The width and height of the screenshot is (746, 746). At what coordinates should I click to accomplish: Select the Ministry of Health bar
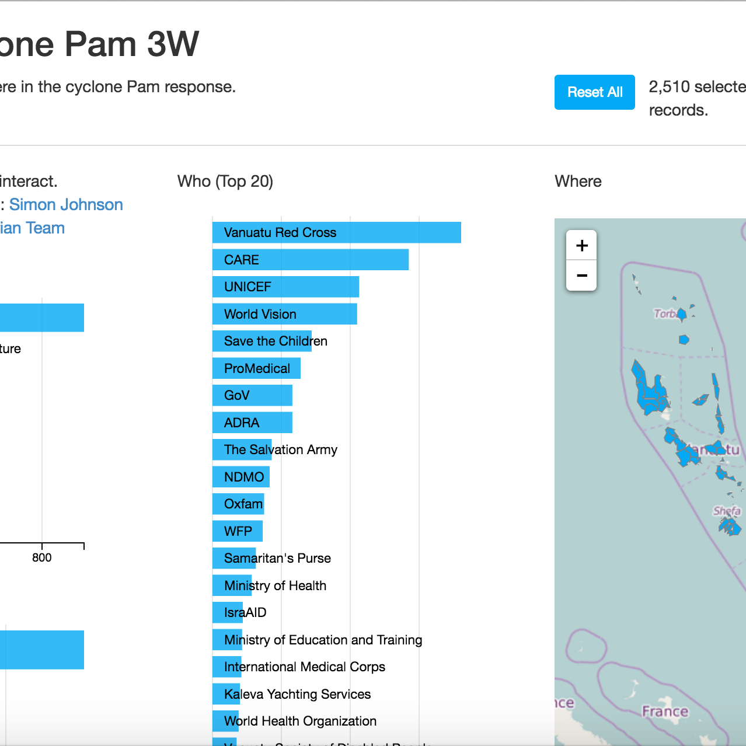(232, 585)
